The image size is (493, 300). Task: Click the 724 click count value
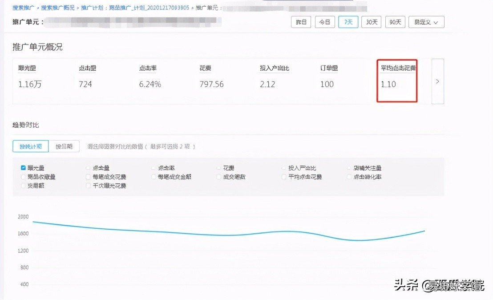tap(85, 84)
